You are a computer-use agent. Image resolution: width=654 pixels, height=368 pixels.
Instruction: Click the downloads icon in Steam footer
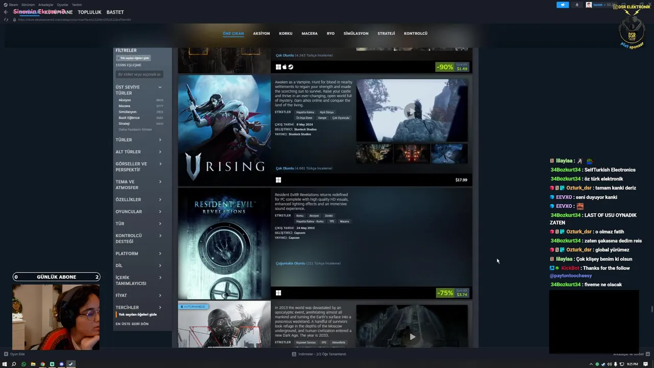click(294, 354)
